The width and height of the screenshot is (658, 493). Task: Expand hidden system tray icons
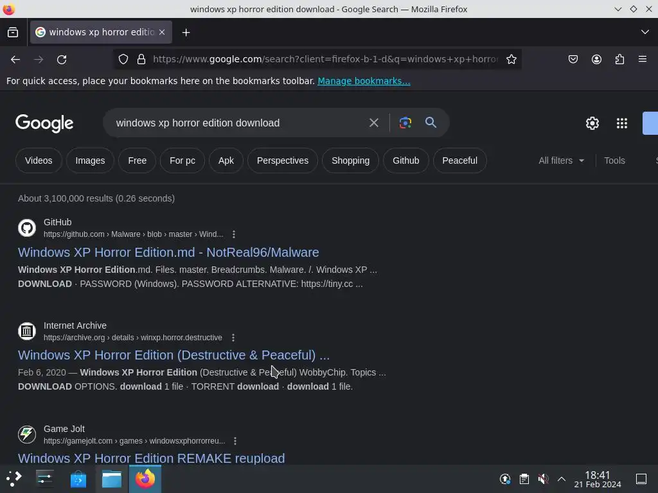562,479
